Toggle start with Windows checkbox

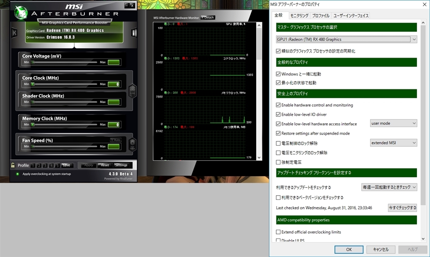pyautogui.click(x=278, y=74)
